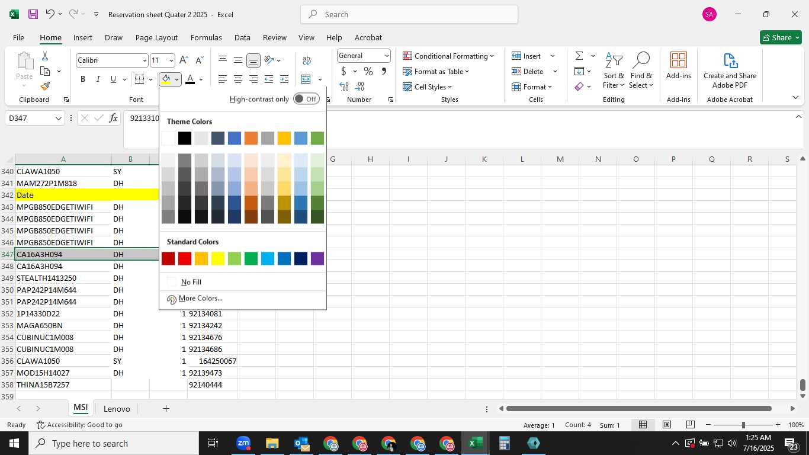Pick the Purple standard color swatch
Screen dimensions: 809x455
tap(317, 258)
